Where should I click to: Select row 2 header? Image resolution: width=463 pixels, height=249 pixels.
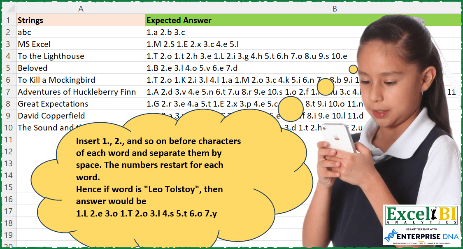tap(9, 32)
